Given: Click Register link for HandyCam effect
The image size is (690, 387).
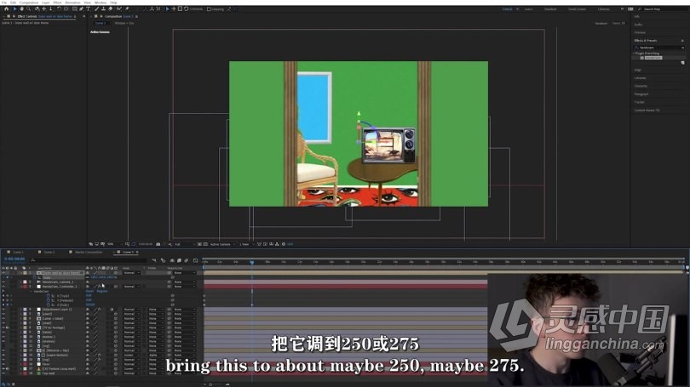Looking at the screenshot, I should click(x=102, y=291).
